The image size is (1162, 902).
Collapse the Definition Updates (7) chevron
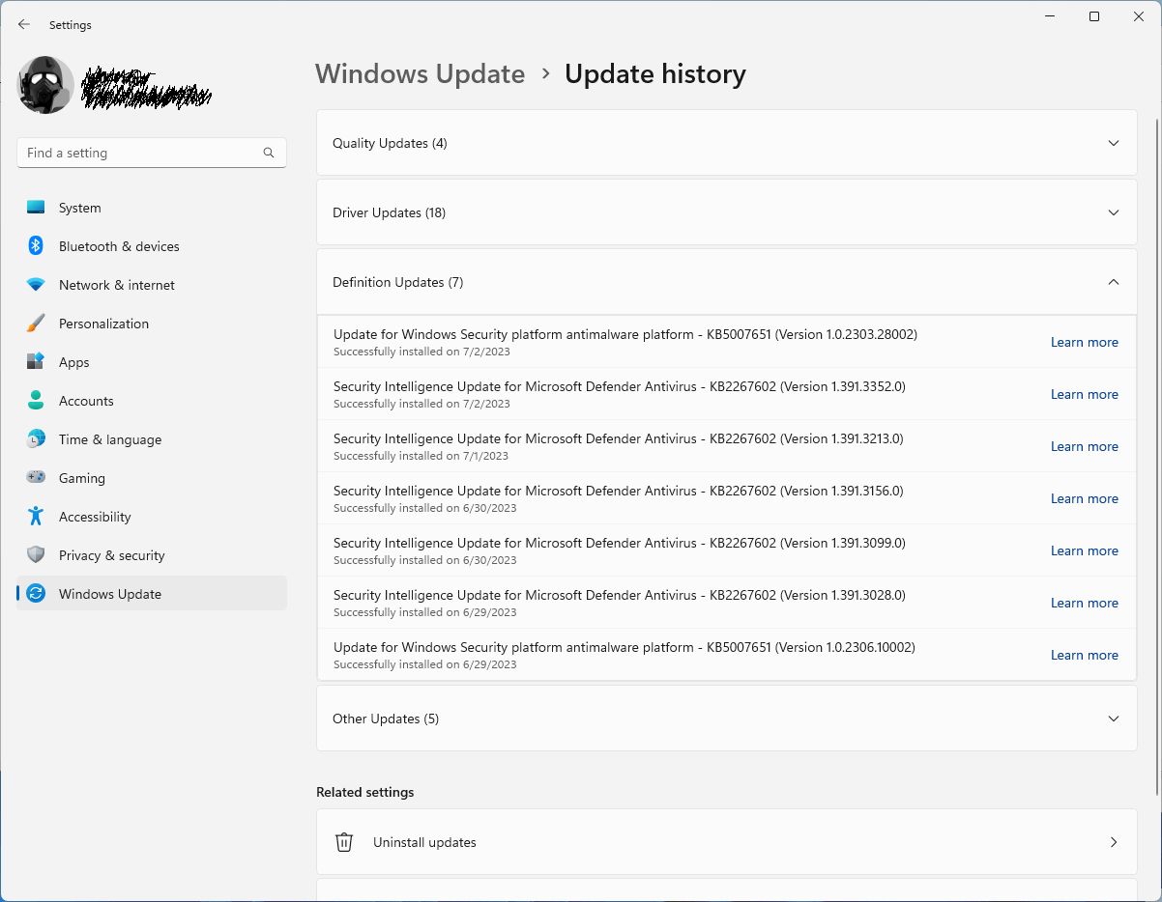tap(1114, 282)
